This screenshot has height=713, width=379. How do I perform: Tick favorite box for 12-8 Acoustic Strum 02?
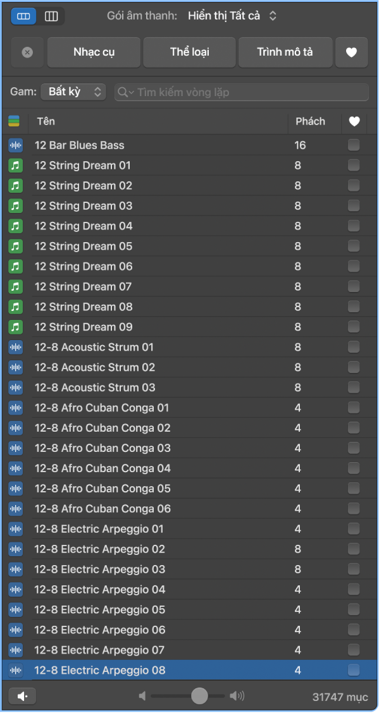[354, 367]
